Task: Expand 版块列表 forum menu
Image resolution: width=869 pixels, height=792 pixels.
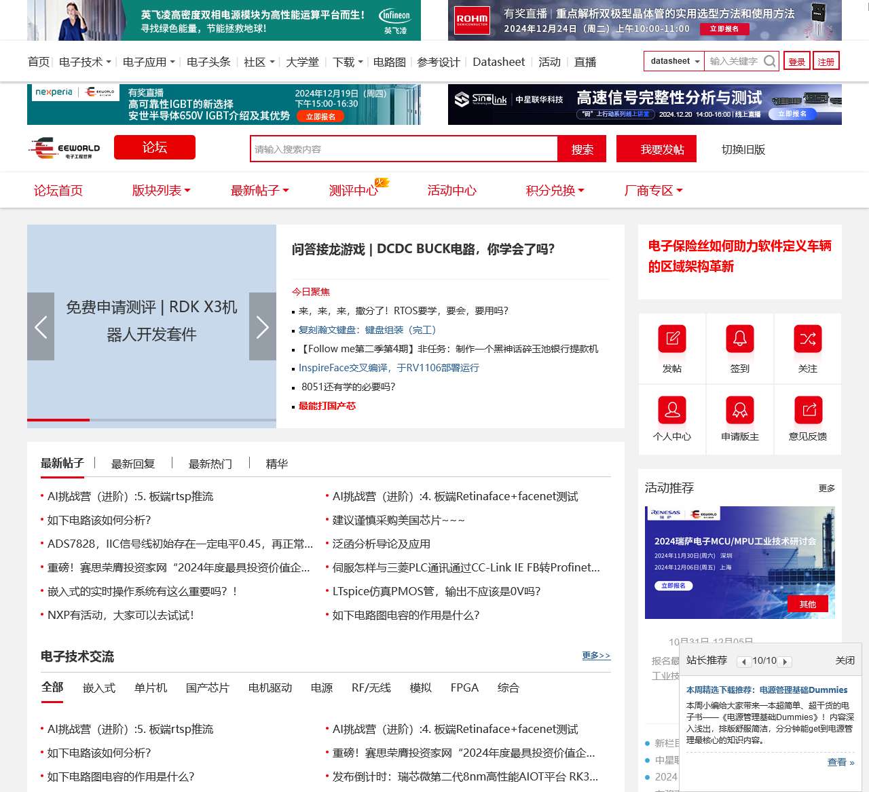Action: [161, 191]
